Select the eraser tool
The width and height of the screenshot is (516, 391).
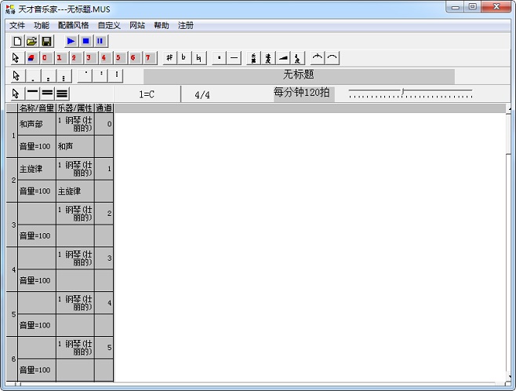click(x=31, y=57)
